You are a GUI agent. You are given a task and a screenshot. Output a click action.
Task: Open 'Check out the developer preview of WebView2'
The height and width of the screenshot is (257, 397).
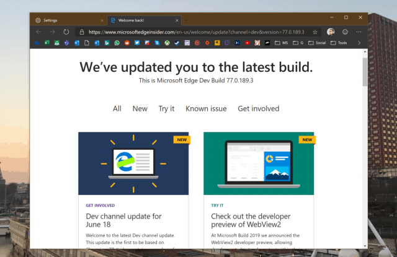251,220
